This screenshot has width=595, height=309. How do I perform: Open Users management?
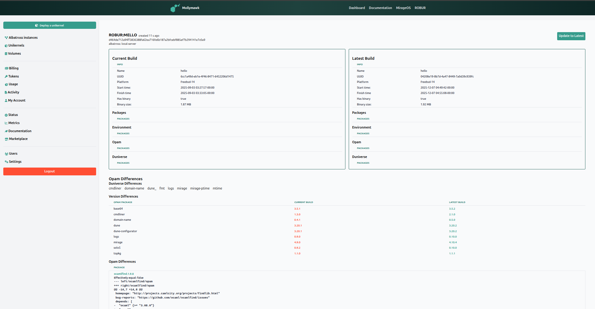pyautogui.click(x=13, y=153)
